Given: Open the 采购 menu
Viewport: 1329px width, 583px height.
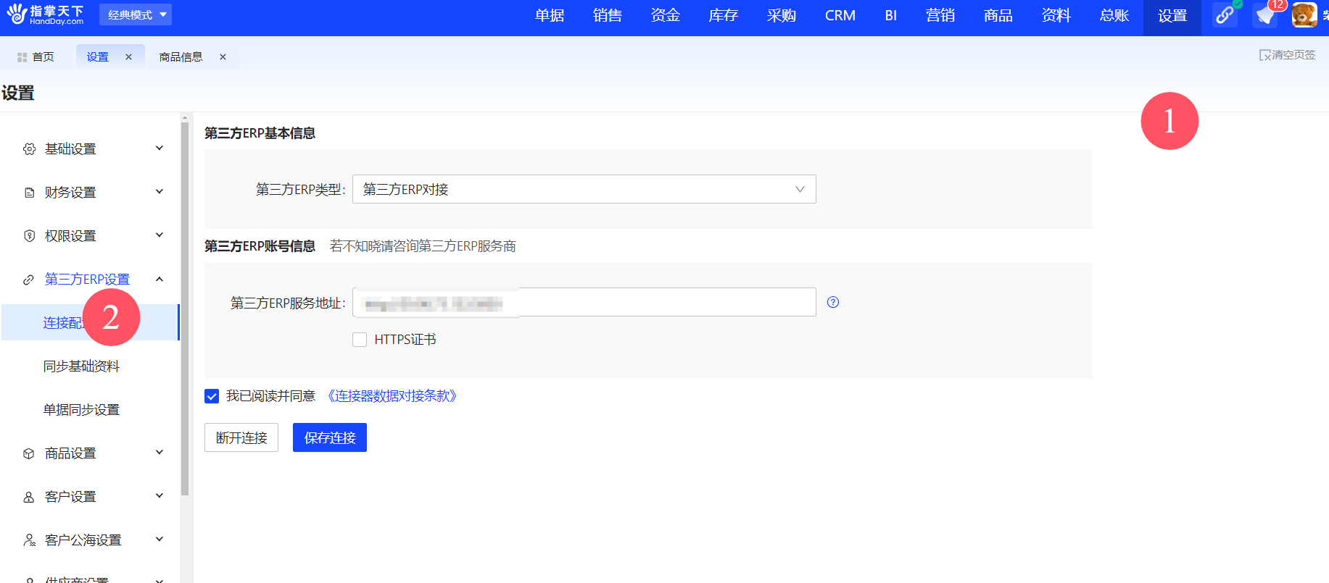Looking at the screenshot, I should click(x=782, y=15).
